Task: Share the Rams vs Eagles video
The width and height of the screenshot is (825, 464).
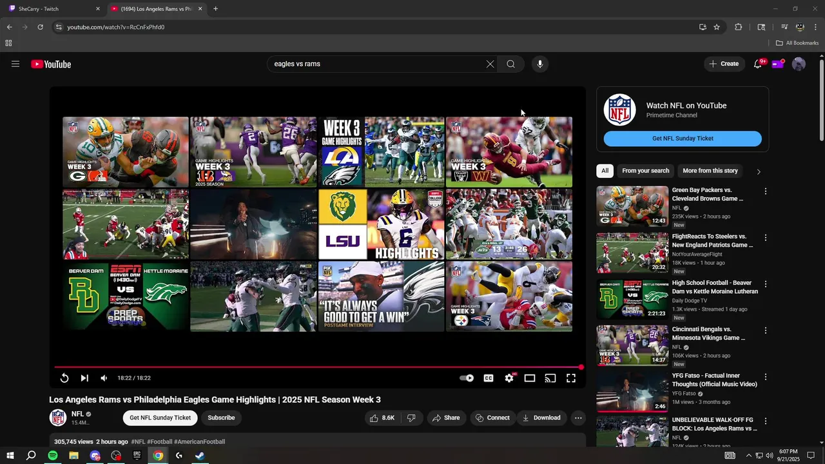Action: click(446, 418)
